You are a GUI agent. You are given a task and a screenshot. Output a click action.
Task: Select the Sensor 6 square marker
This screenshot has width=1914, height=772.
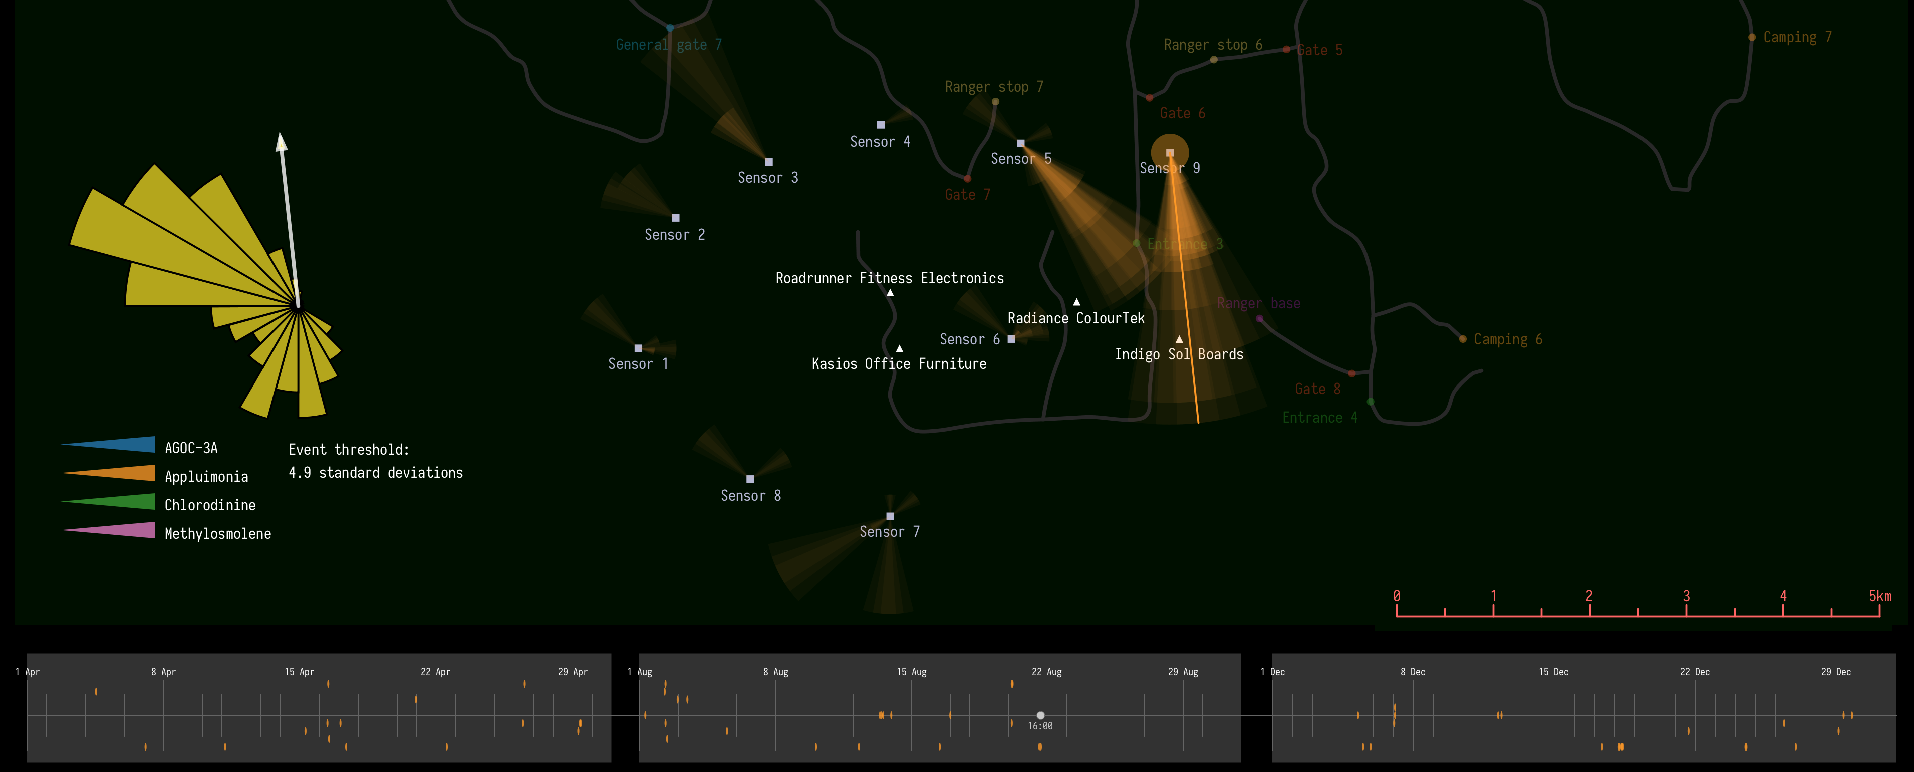(x=1011, y=339)
